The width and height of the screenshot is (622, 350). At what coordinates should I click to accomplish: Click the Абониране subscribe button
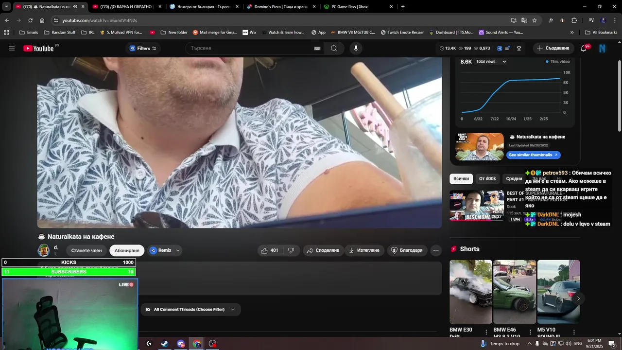127,250
